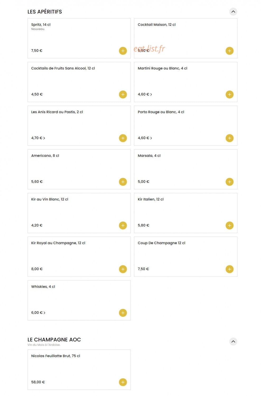Image resolution: width=261 pixels, height=396 pixels.
Task: Open Les Anis Ricard price options
Action: click(38, 138)
